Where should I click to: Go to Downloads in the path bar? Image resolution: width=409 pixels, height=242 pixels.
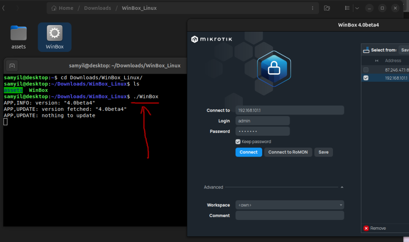[97, 8]
